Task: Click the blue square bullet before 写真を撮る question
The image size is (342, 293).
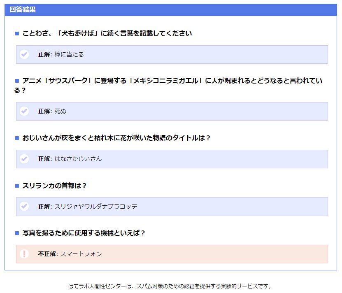Action: point(17,233)
